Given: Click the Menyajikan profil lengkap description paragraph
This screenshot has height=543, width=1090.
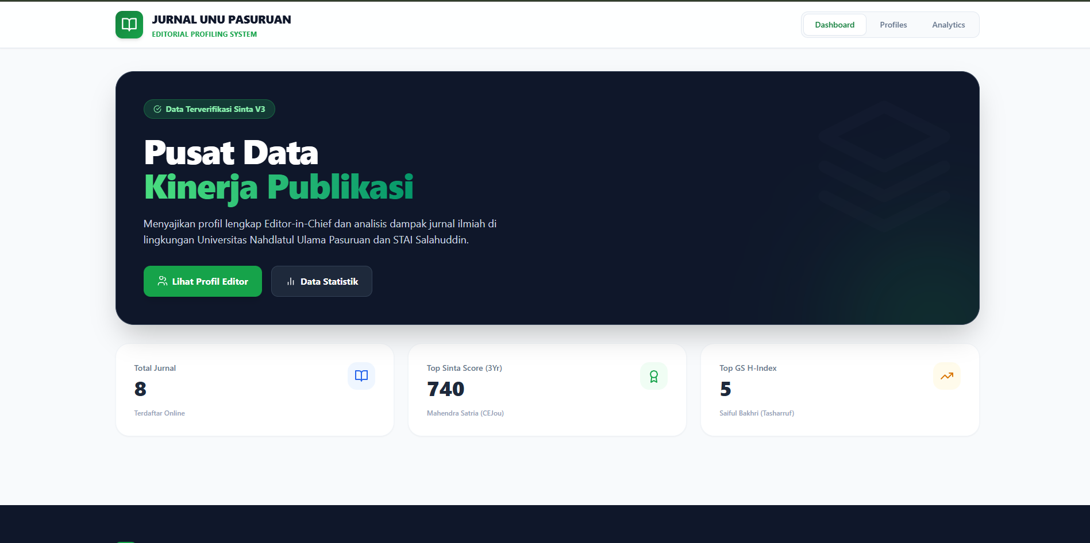Looking at the screenshot, I should click(x=320, y=232).
